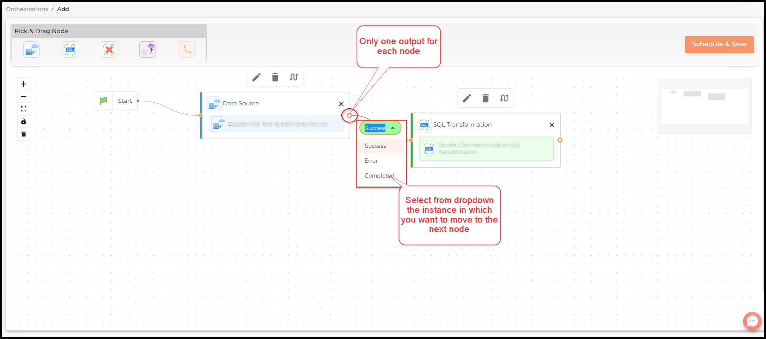766x339 pixels.
Task: Choose Success from the dropdown list
Action: [380, 146]
